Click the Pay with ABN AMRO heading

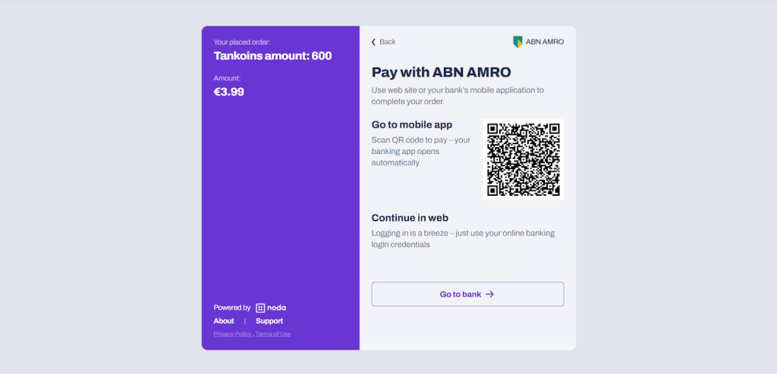point(441,72)
